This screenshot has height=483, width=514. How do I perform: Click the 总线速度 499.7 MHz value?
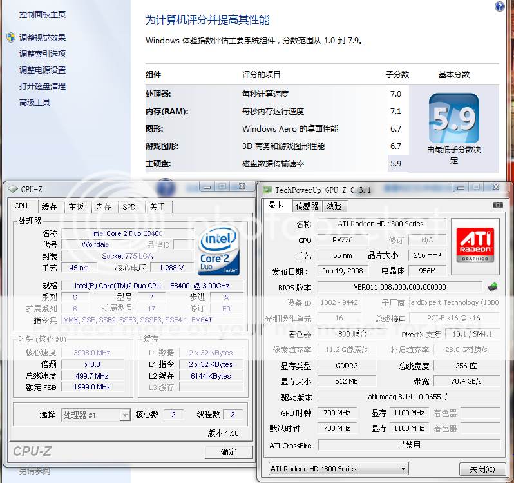(x=93, y=376)
